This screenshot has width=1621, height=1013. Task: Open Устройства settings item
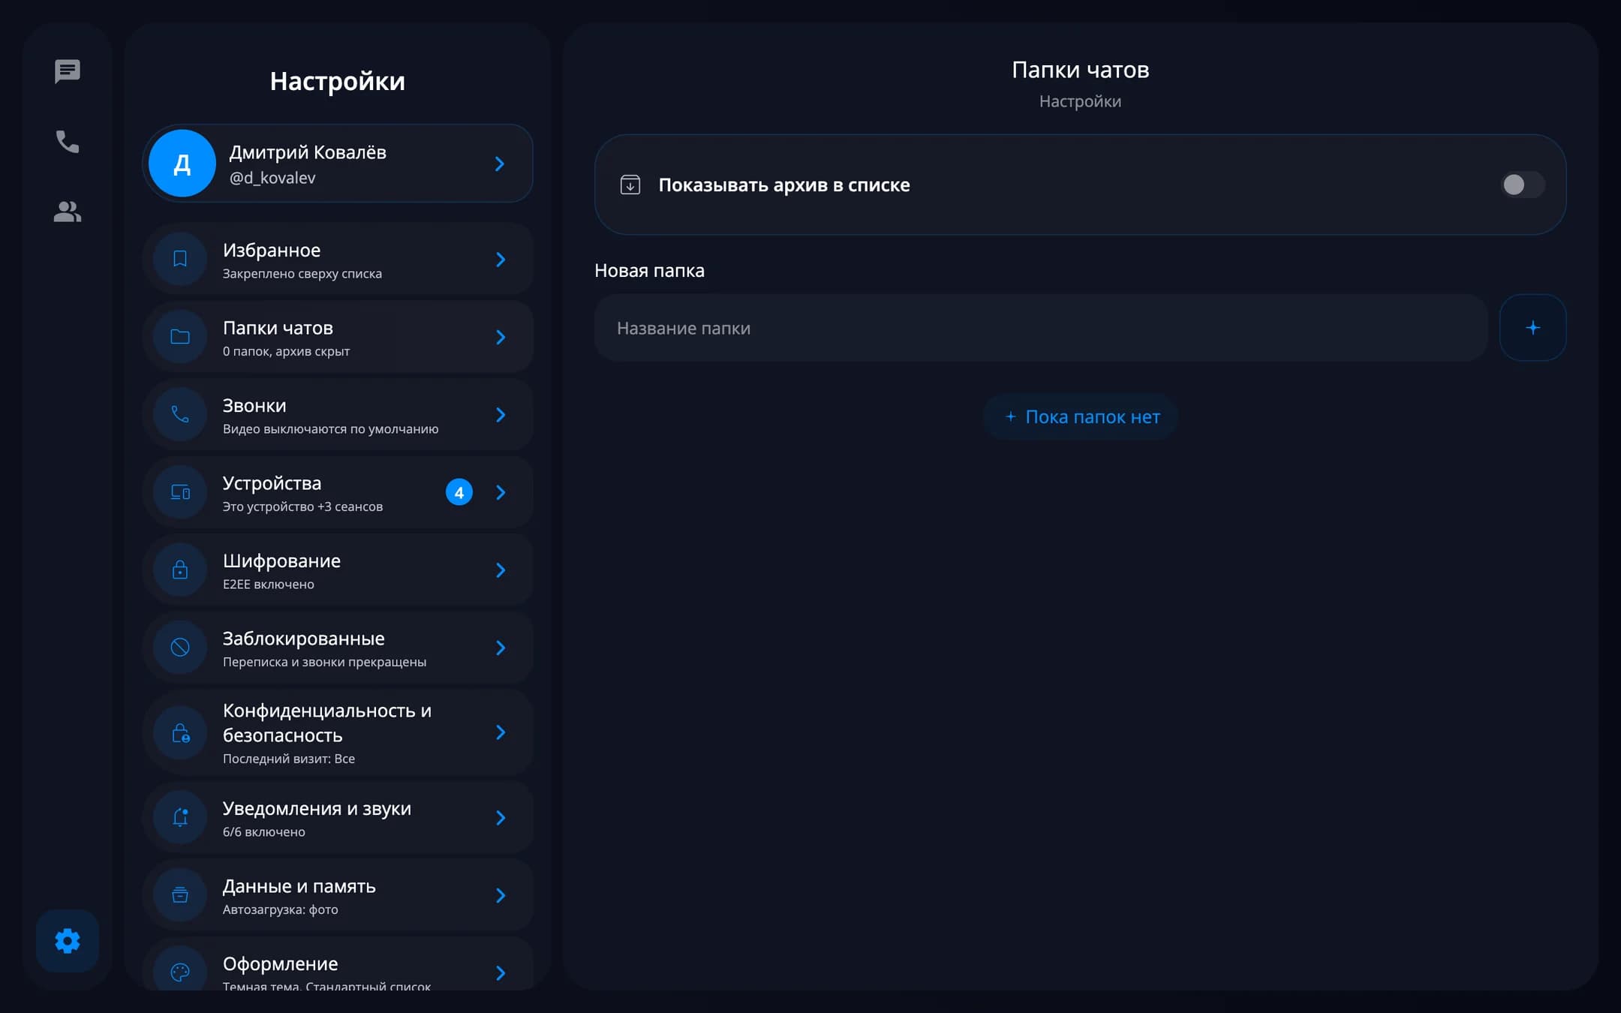tap(338, 492)
